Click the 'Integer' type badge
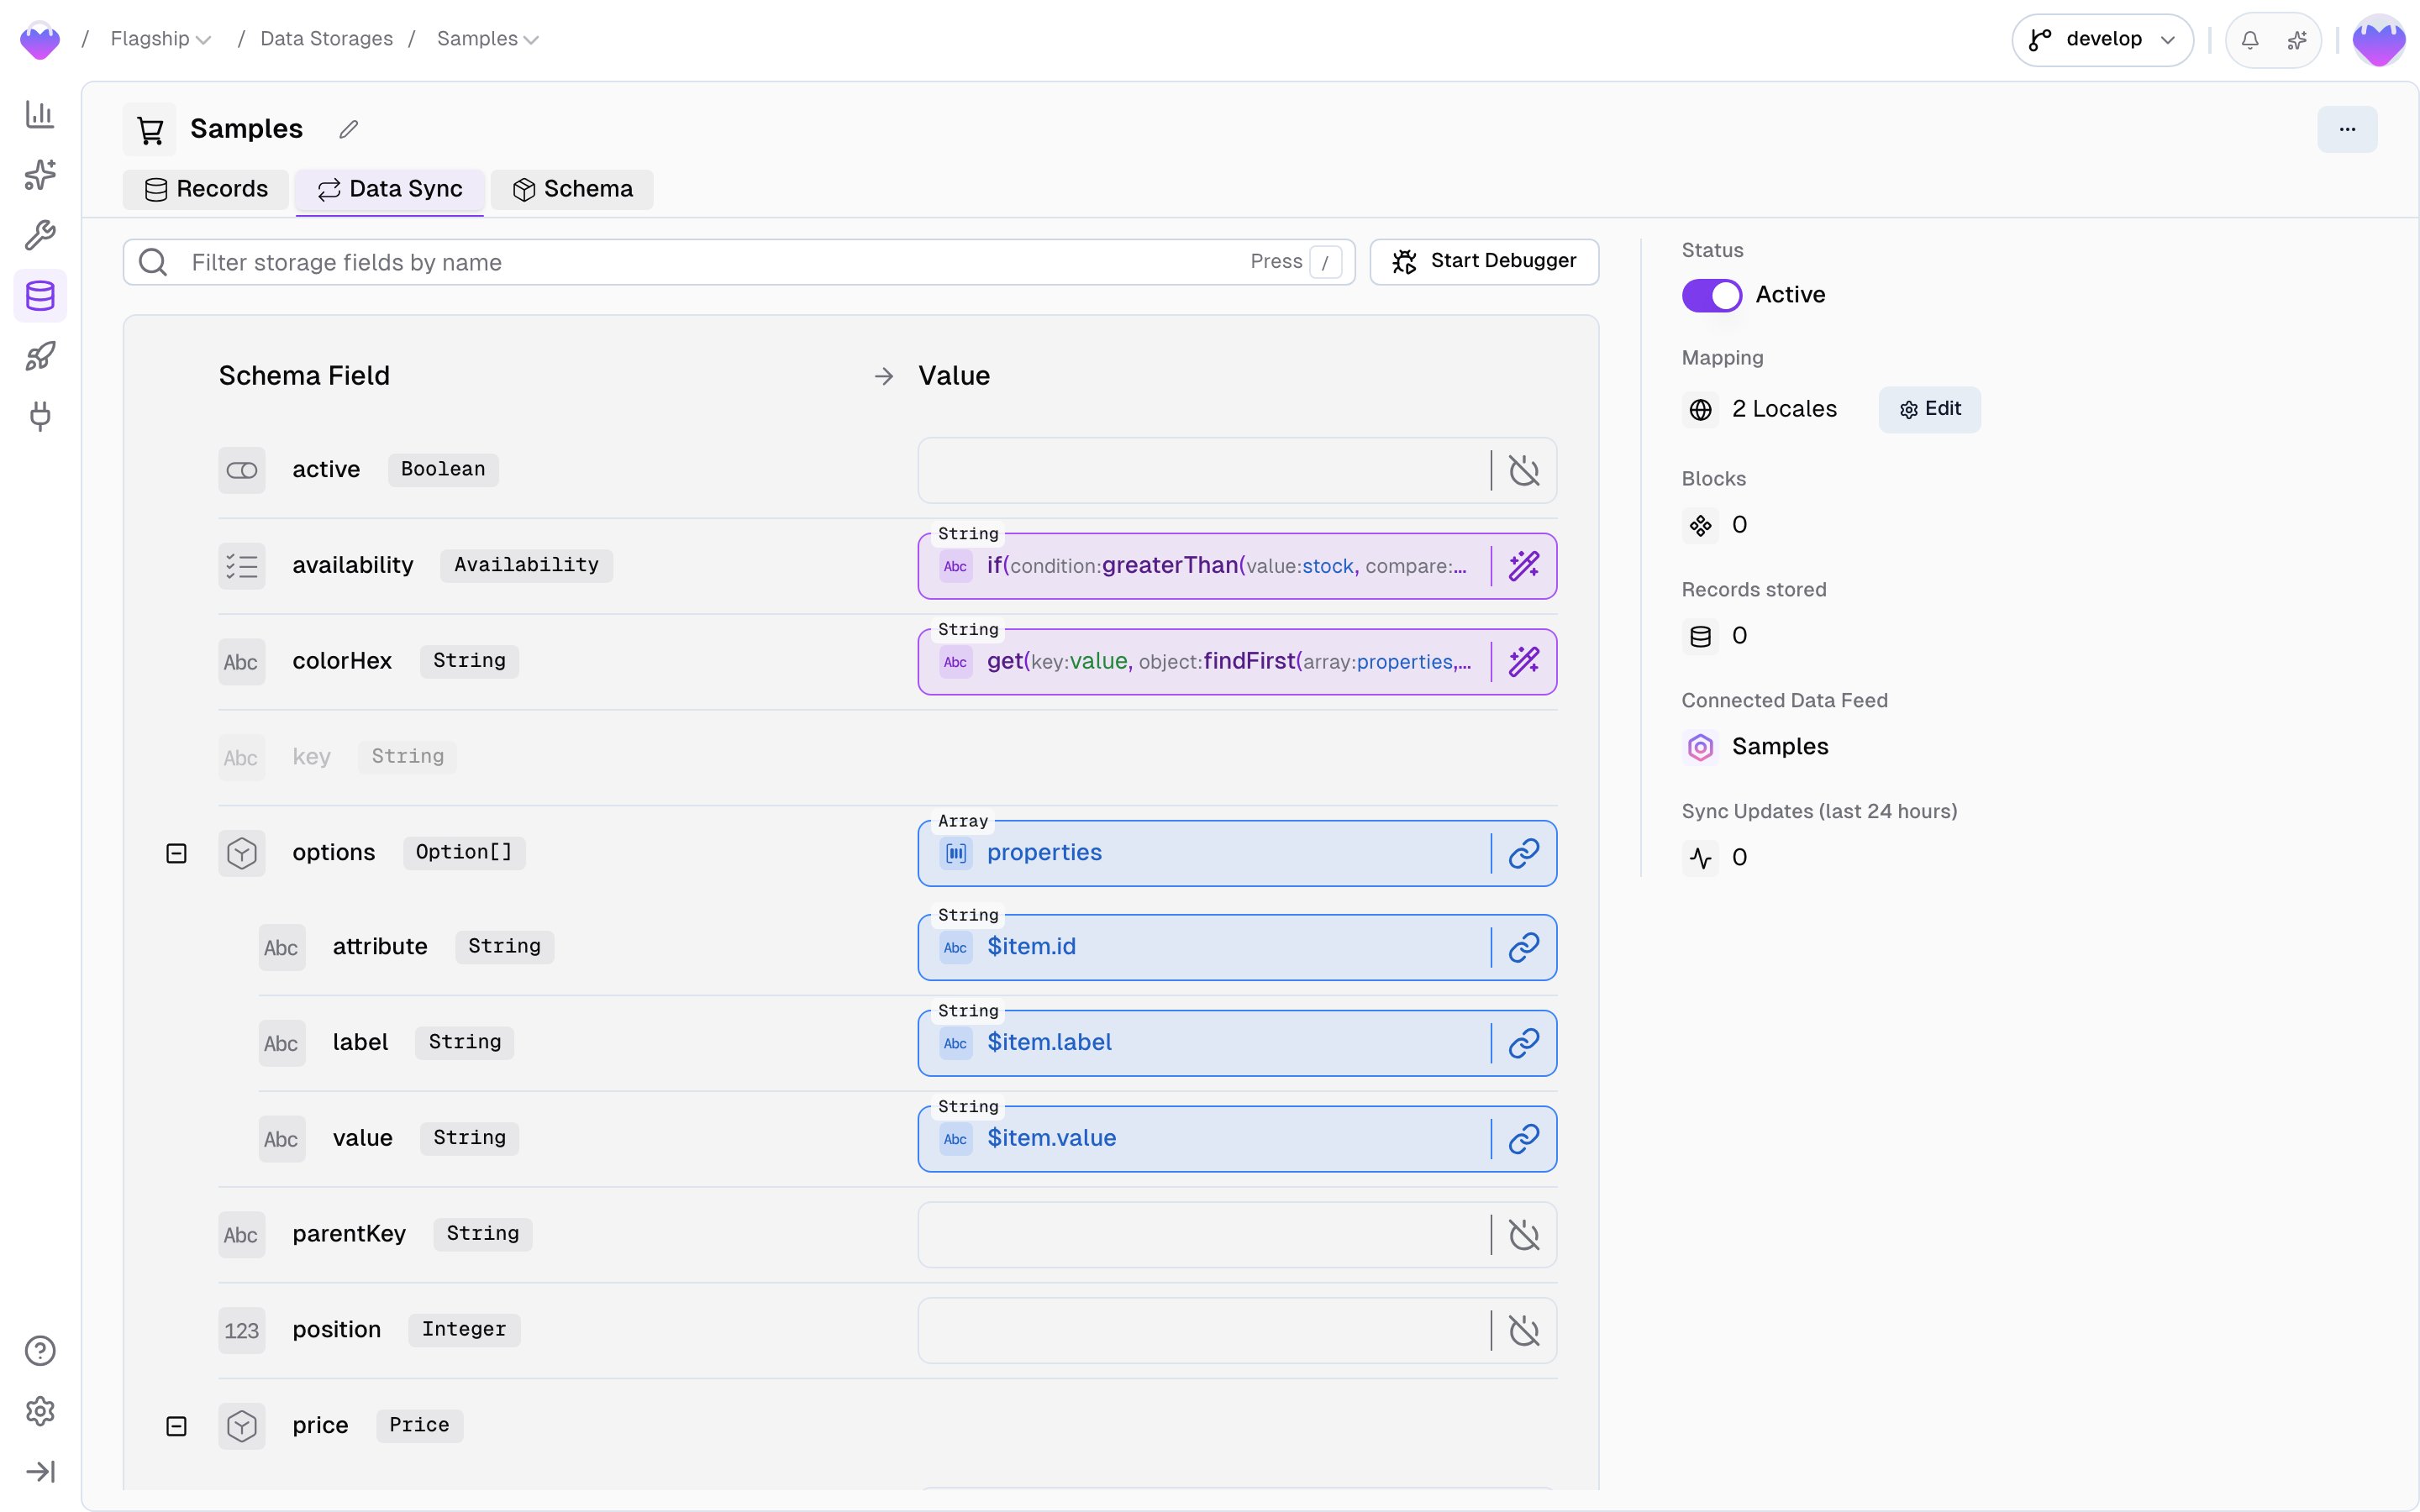 pyautogui.click(x=464, y=1330)
